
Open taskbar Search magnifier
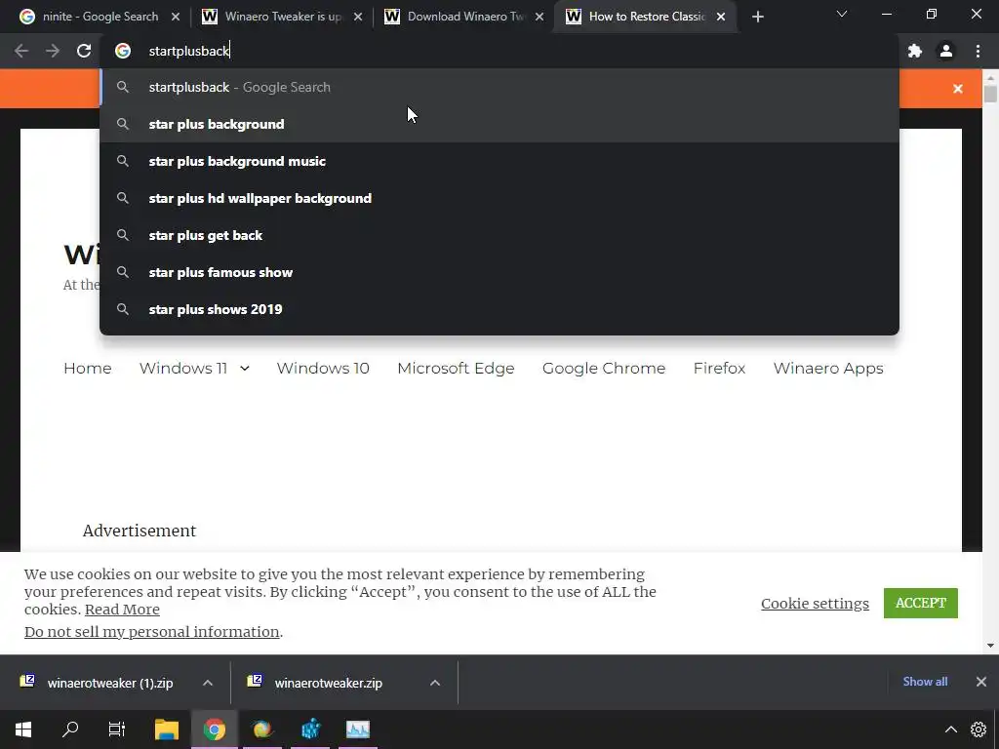(70, 729)
